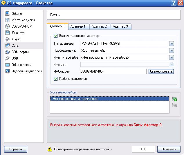Click the MAC-адрес input field
This screenshot has height=155, width=184.
[x=113, y=71]
